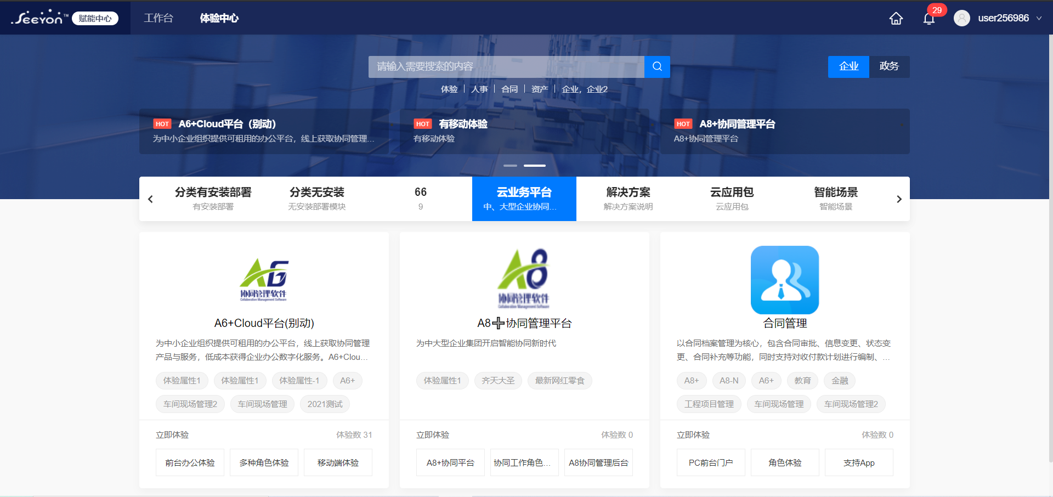Click 2021测试 tag in A6 card
The width and height of the screenshot is (1053, 497).
[x=325, y=404]
